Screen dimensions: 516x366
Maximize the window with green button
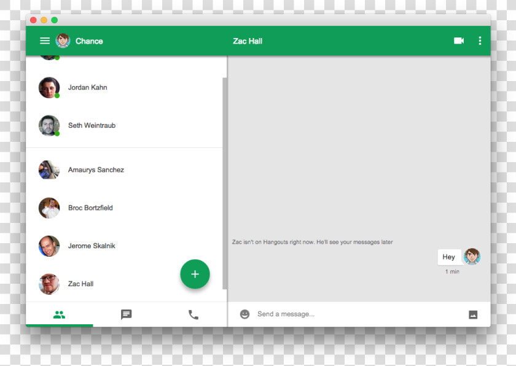point(55,20)
